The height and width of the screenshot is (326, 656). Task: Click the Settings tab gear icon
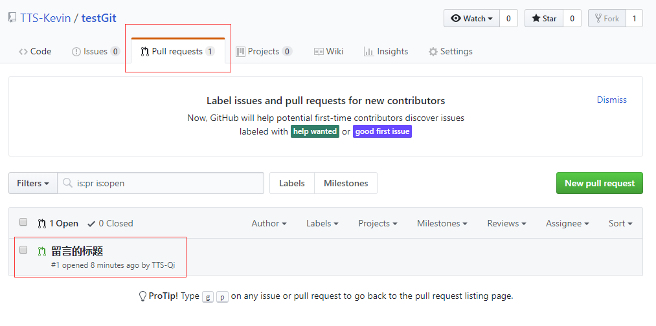point(433,52)
